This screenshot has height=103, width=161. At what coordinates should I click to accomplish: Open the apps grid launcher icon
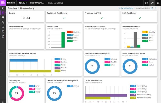tap(158, 3)
